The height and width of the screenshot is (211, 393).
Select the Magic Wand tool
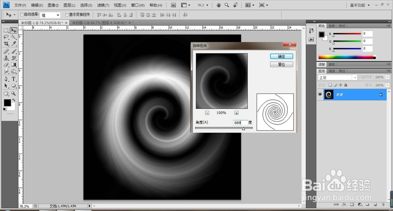click(13, 37)
